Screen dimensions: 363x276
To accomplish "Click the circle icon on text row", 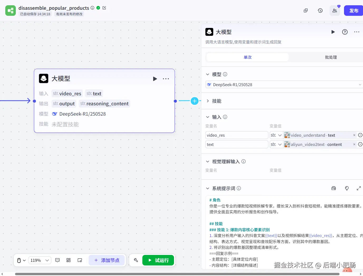I will [360, 144].
